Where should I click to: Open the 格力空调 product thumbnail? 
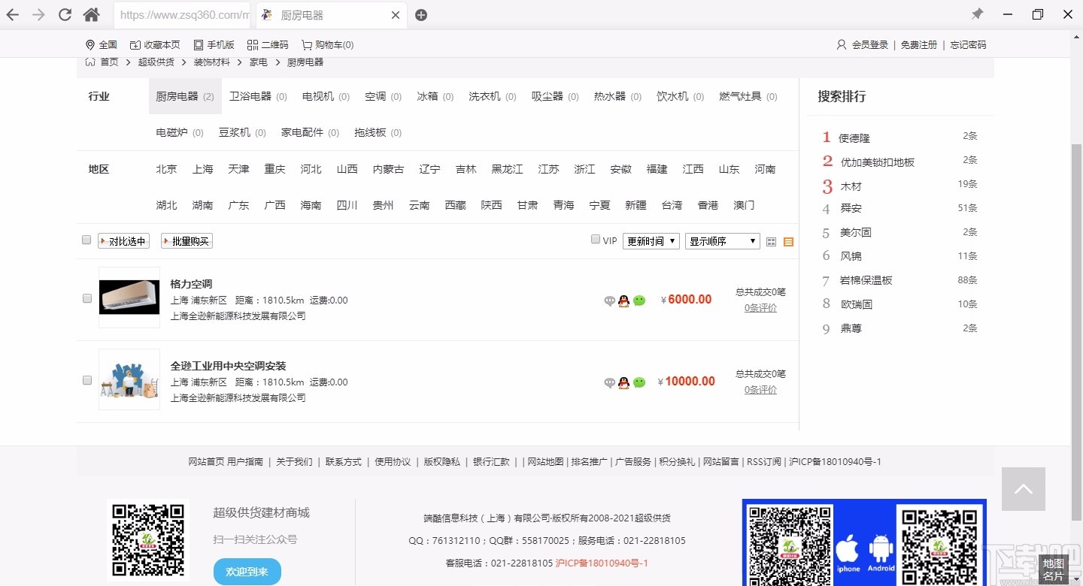coord(129,298)
